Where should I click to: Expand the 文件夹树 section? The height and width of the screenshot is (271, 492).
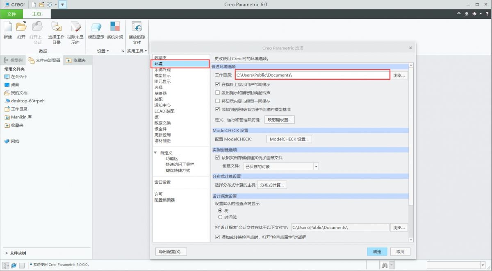tap(7, 253)
